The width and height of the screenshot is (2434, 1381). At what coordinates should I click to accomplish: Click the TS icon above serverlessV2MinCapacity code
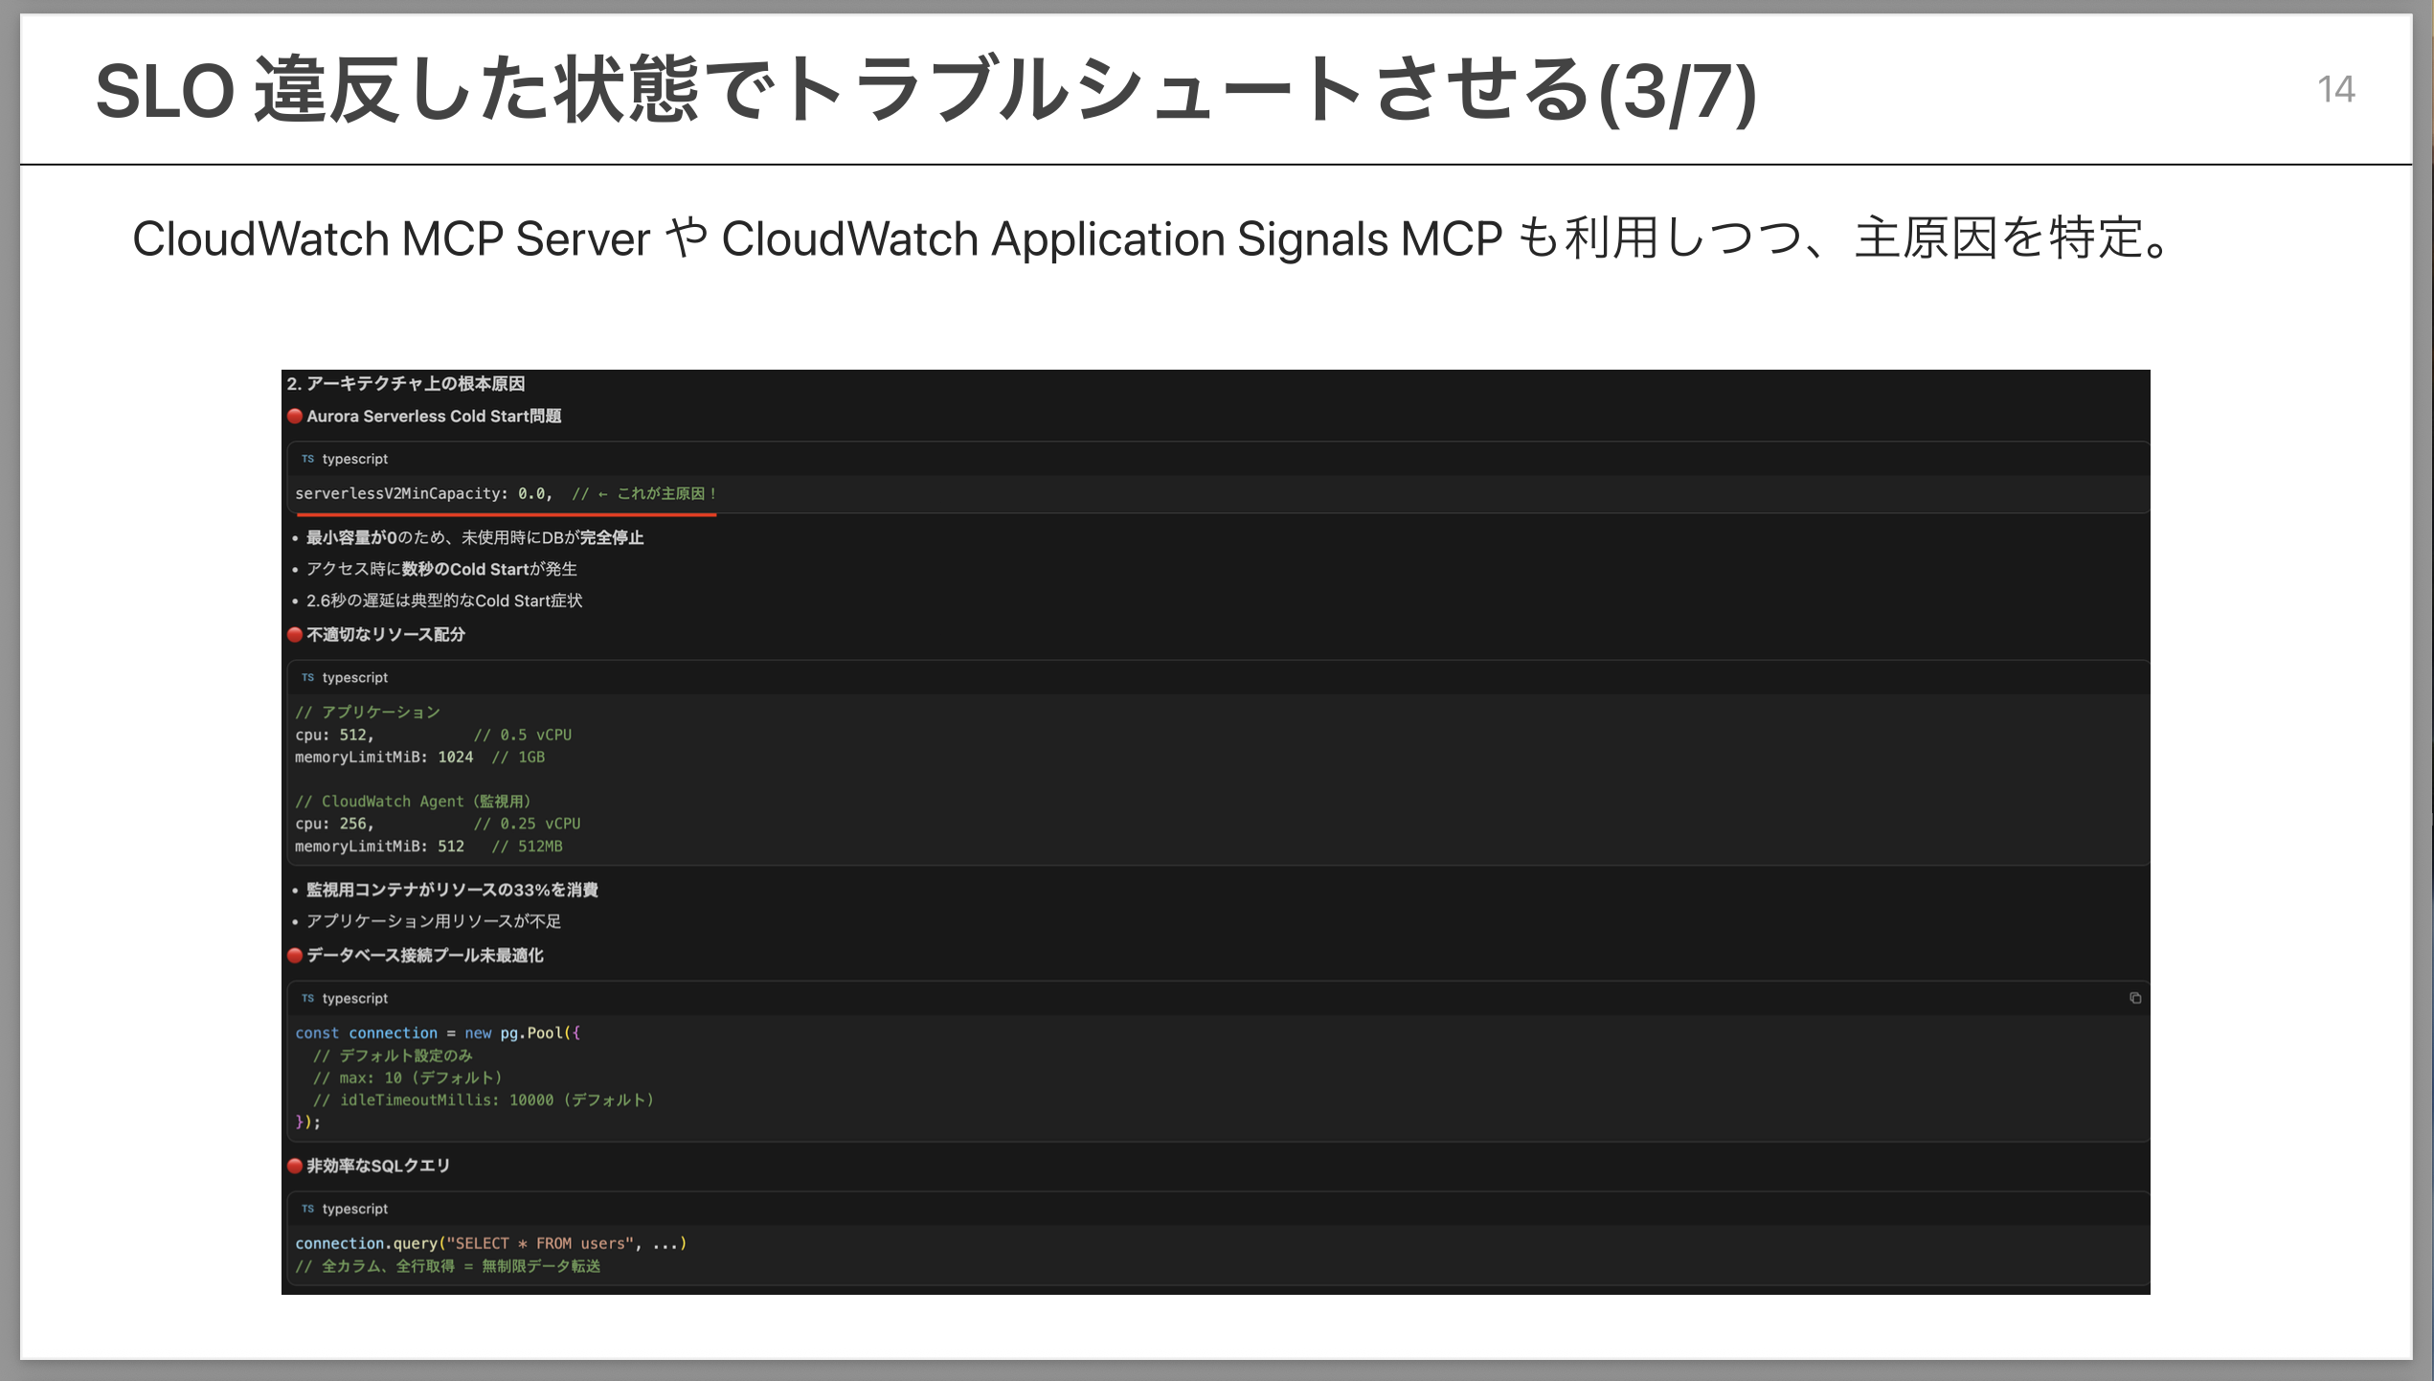(x=307, y=459)
